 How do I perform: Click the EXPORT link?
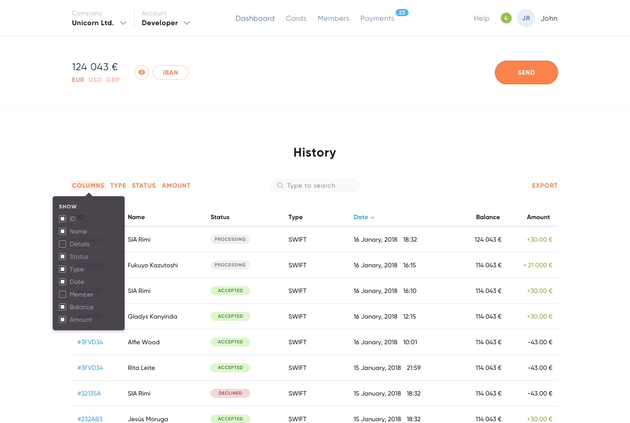545,185
